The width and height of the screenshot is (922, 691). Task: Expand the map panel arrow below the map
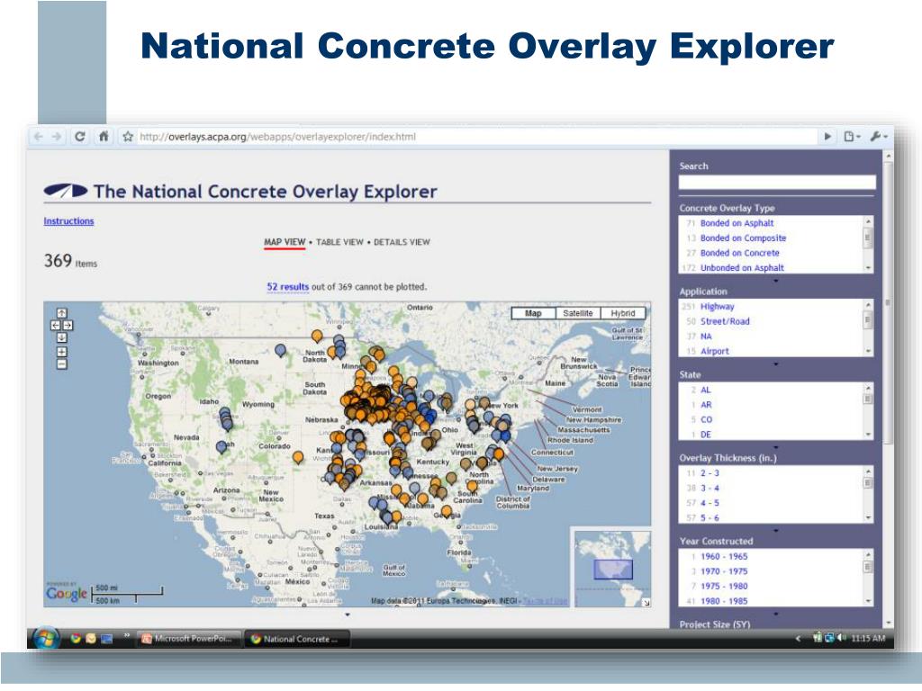coord(348,615)
